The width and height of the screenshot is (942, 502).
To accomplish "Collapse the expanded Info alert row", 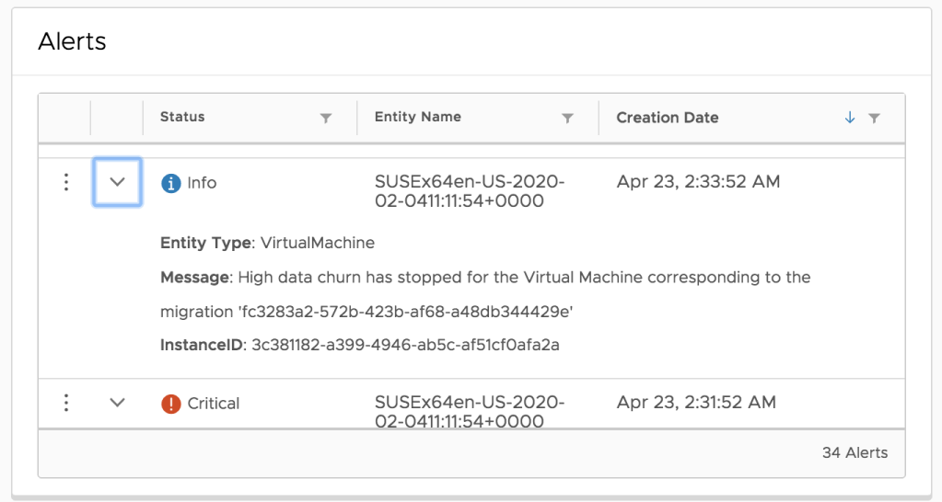I will click(117, 182).
